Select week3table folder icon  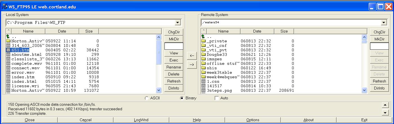203,72
